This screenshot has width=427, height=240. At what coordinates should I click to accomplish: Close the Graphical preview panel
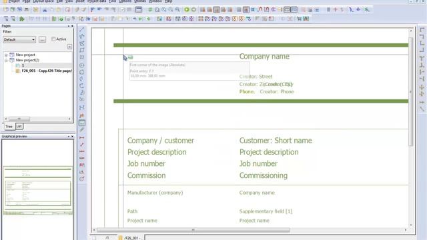click(x=72, y=136)
